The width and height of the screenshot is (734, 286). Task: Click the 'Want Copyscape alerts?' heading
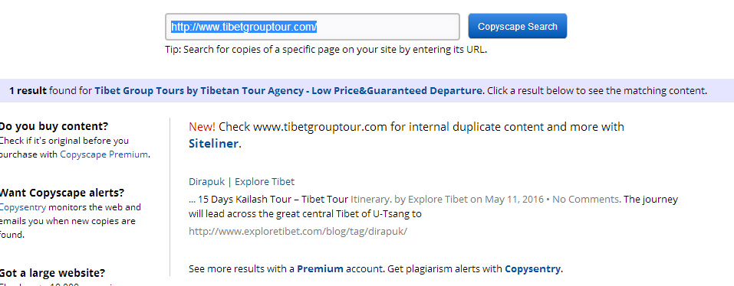pos(61,193)
